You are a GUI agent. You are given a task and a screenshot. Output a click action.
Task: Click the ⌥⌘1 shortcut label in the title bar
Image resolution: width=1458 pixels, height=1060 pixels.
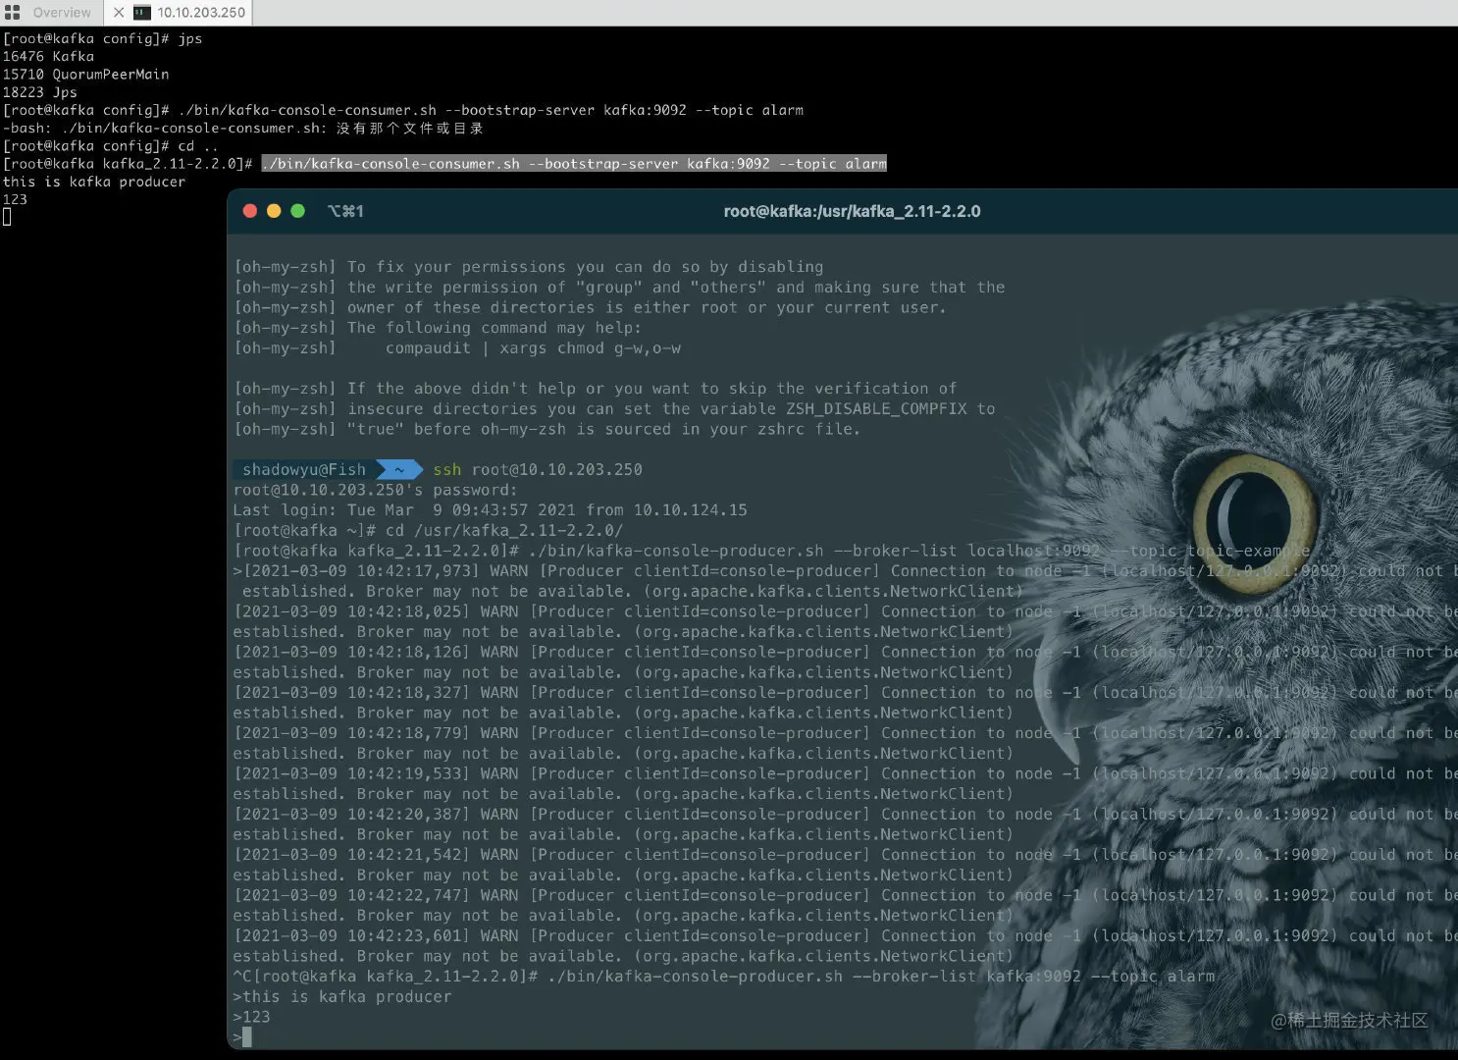click(345, 211)
